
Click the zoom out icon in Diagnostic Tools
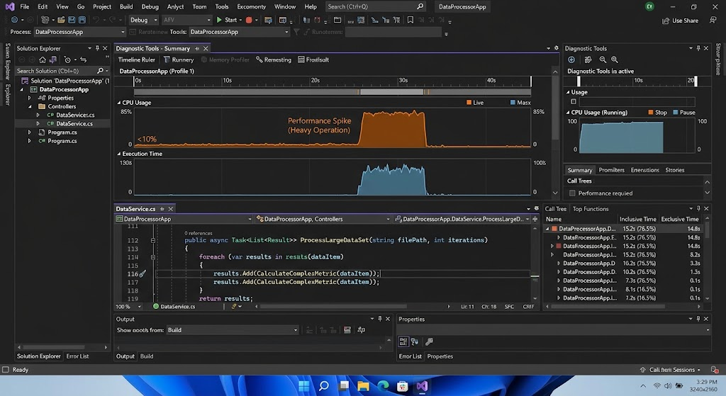coord(603,60)
